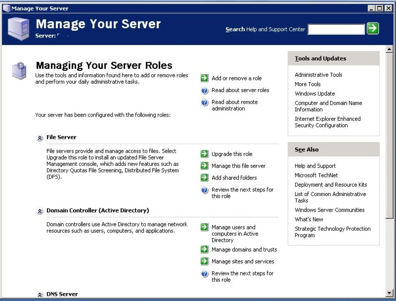Collapse the Domain Controller (Active Directory) section
This screenshot has width=396, height=301.
pyautogui.click(x=40, y=211)
